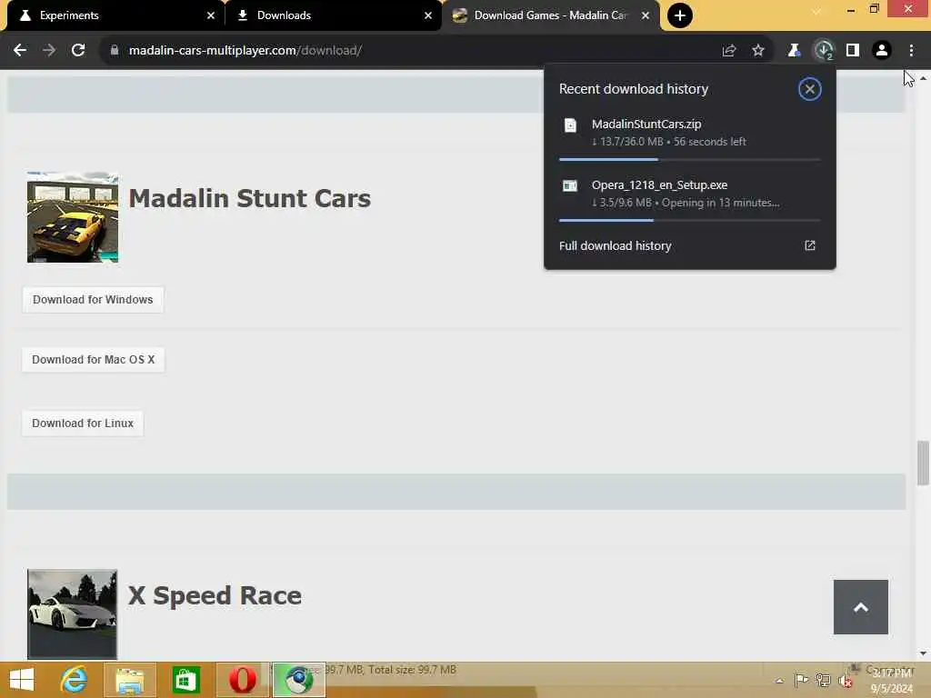
Task: Open File Explorer from taskbar
Action: [129, 680]
